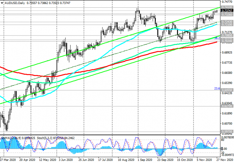The image size is (234, 163).
Task: Click the Fibonacci 38.2 level label
Action: click(217, 38)
